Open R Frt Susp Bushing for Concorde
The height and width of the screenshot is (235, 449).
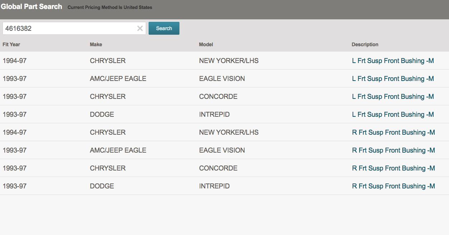(393, 168)
